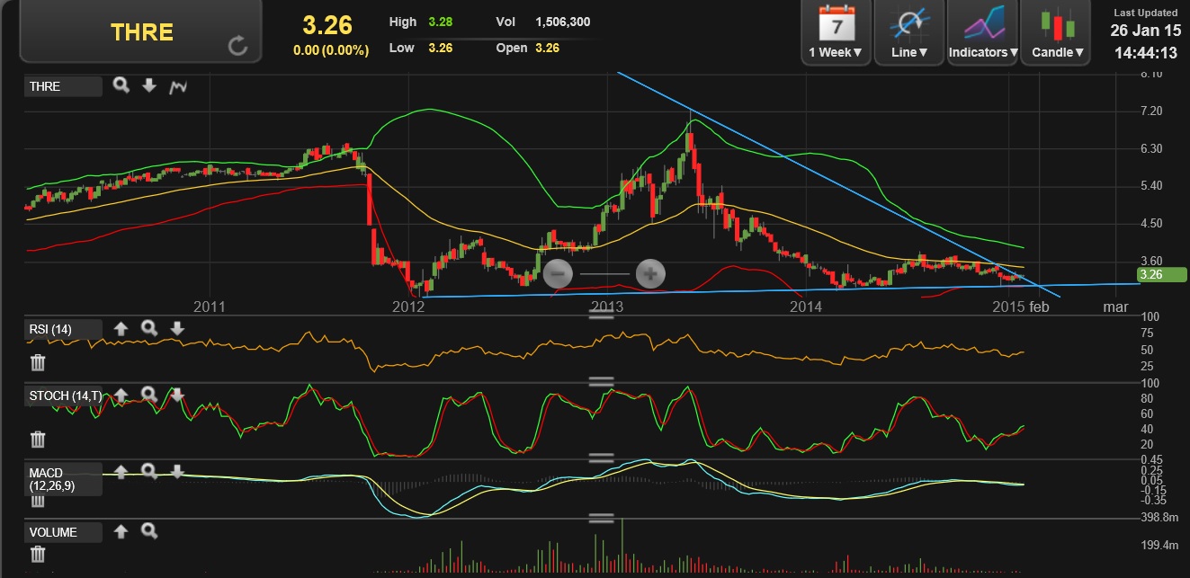Click resize handle between MACD and VOLUME panels
Screen dimensions: 1190x578
pos(601,519)
